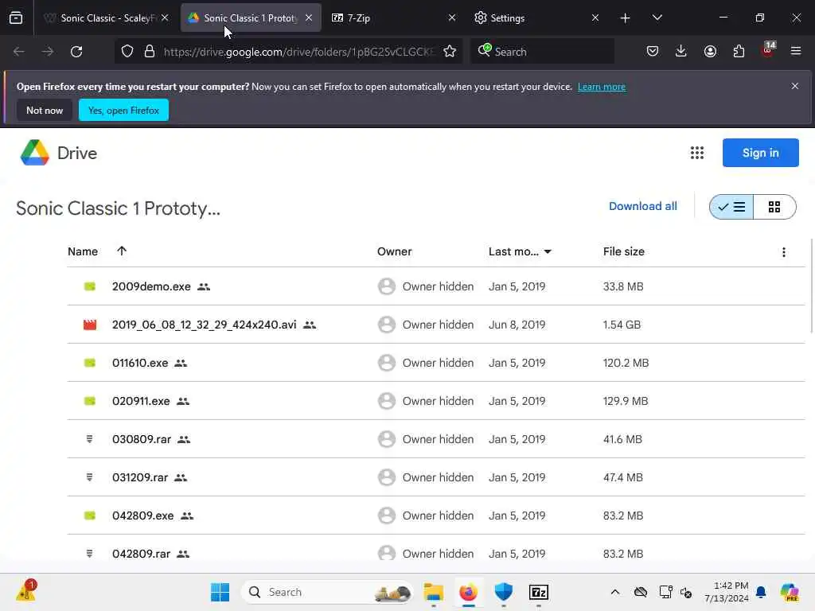Open 2009demo.exe file
This screenshot has width=815, height=611.
point(151,286)
